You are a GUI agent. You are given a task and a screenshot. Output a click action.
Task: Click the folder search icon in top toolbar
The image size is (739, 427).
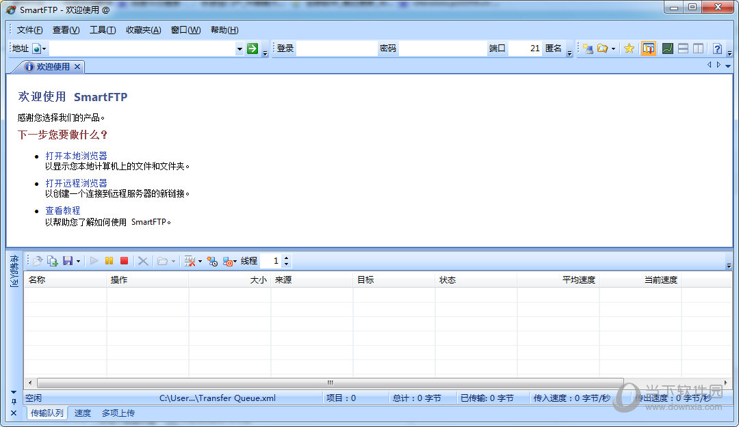pos(602,49)
